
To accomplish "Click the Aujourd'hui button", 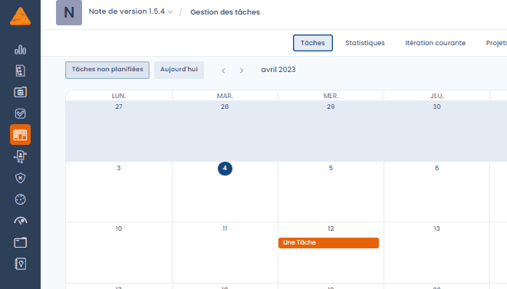I will coord(179,70).
